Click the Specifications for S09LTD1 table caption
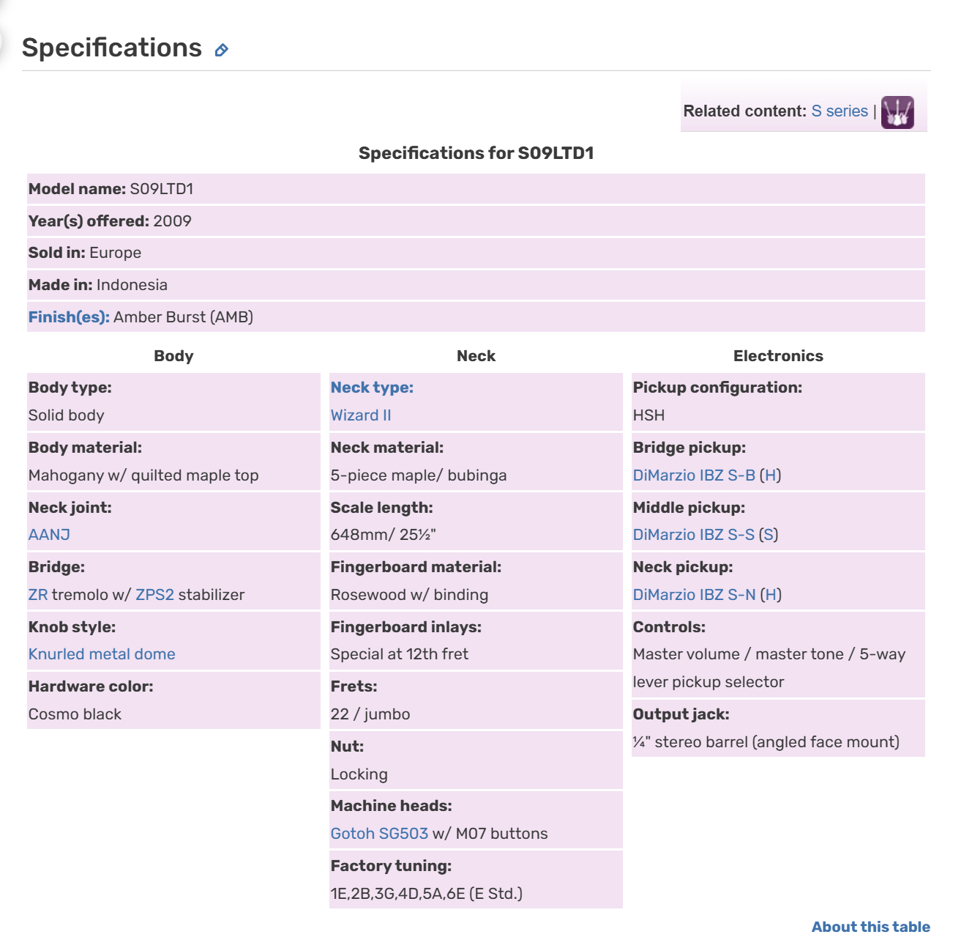This screenshot has height=948, width=953. (476, 153)
